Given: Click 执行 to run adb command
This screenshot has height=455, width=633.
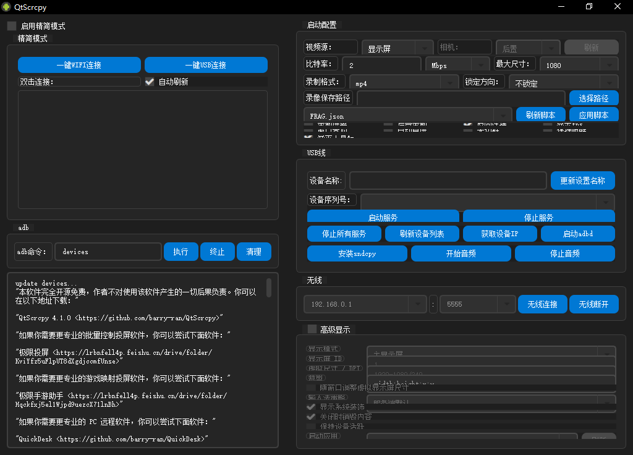Looking at the screenshot, I should pyautogui.click(x=181, y=252).
